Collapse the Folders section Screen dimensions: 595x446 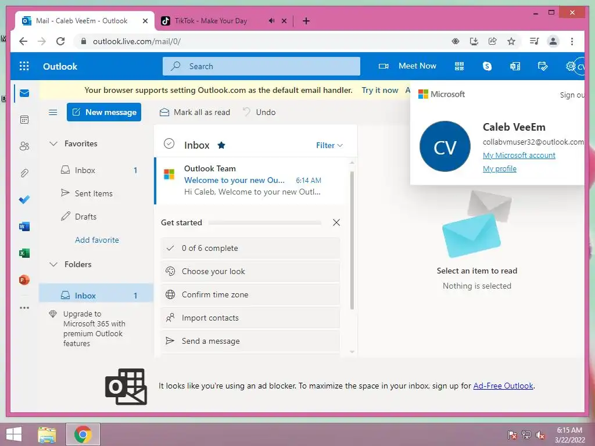point(53,264)
